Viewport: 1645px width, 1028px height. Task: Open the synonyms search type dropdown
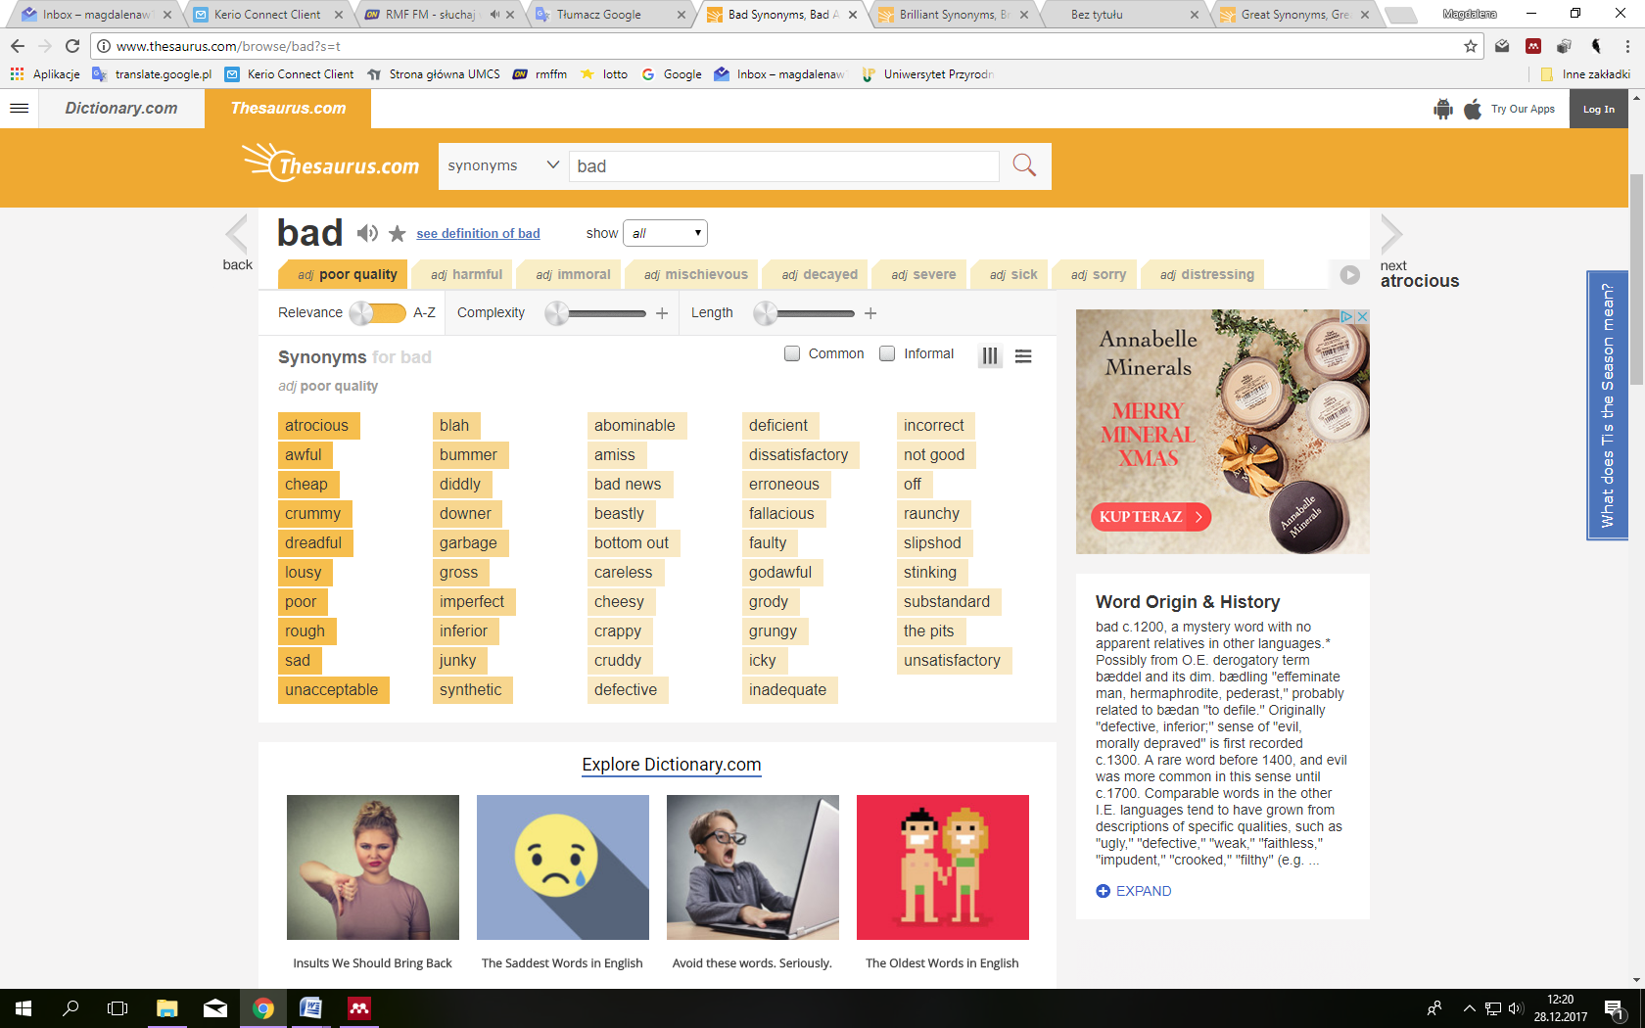[503, 165]
